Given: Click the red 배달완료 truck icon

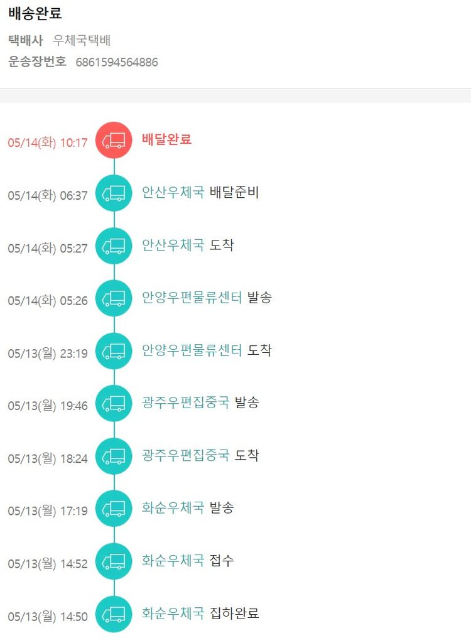Looking at the screenshot, I should tap(114, 140).
